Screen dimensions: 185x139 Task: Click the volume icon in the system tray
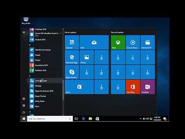(148, 119)
